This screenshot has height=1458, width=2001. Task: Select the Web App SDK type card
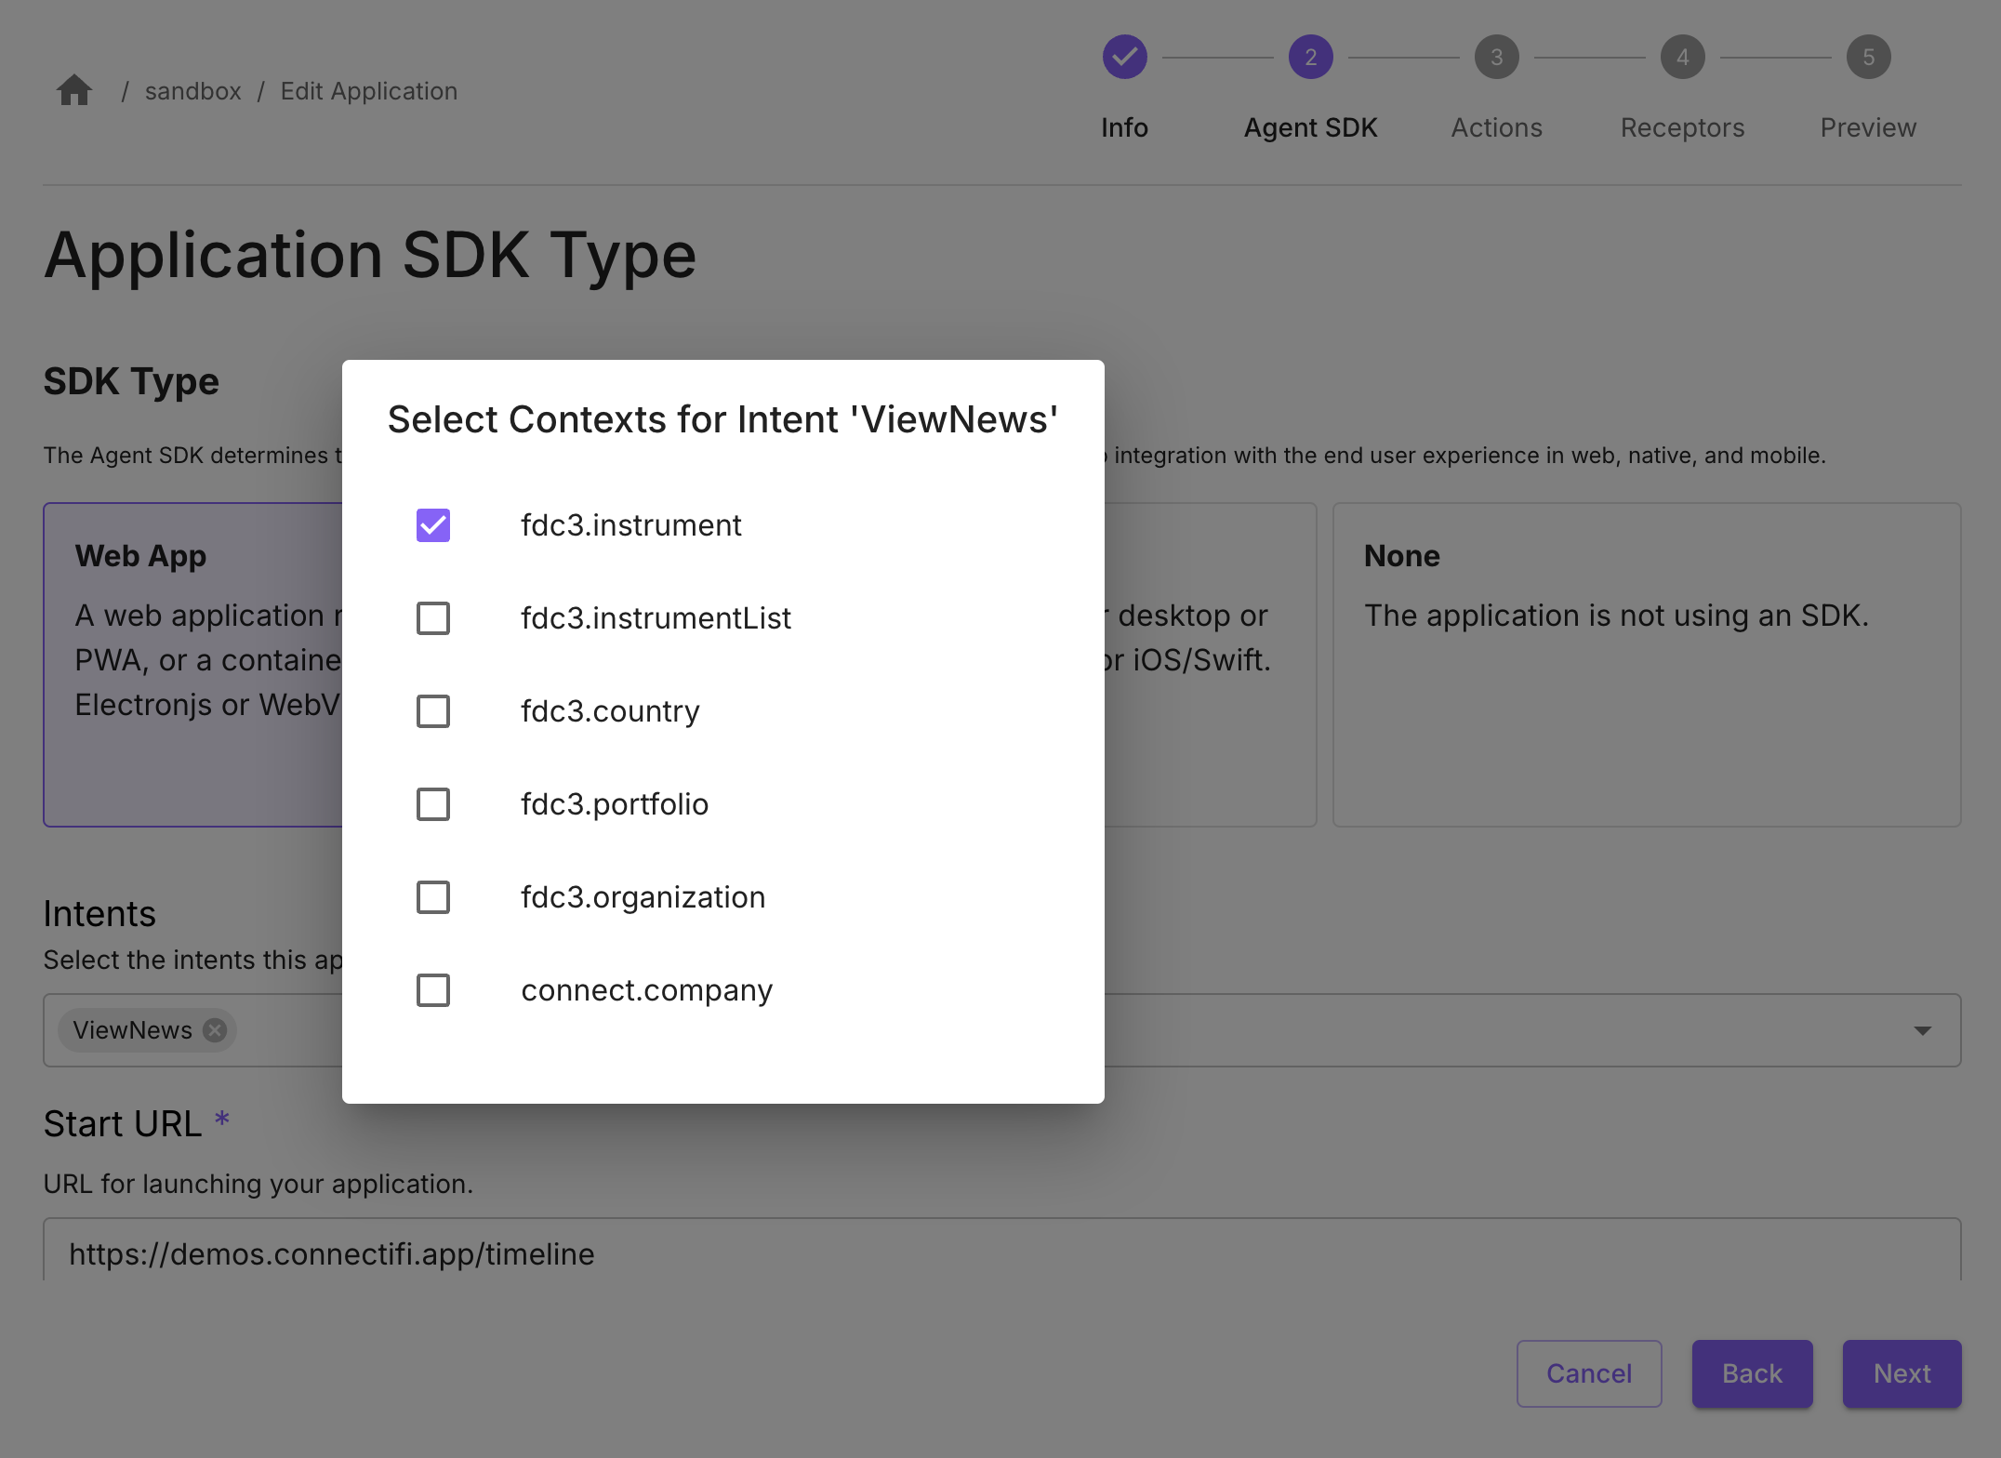coord(193,665)
